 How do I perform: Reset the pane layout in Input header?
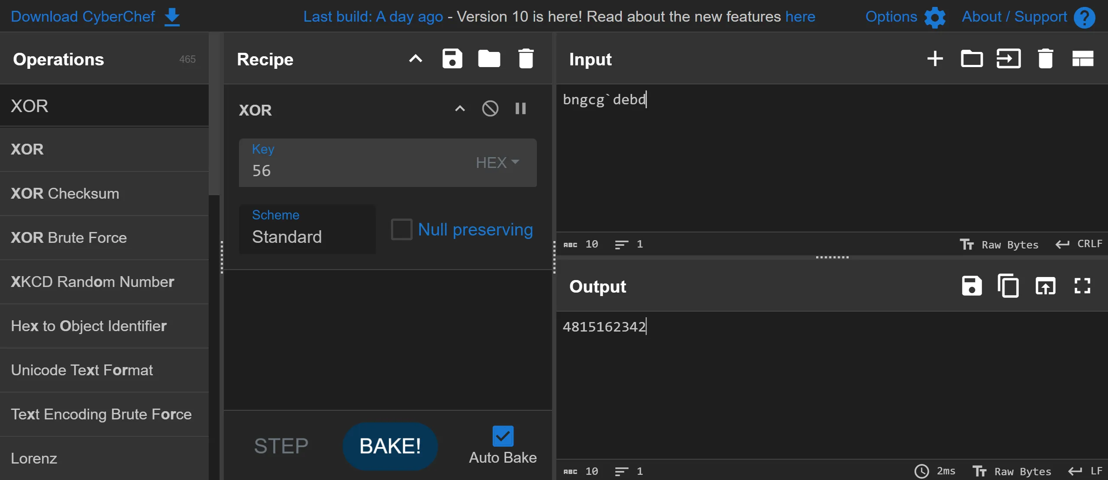[1082, 59]
